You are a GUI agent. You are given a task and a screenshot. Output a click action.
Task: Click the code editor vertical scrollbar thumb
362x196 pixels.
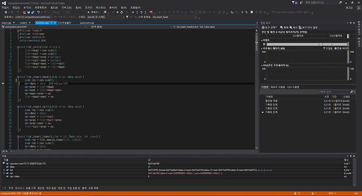[x=256, y=43]
